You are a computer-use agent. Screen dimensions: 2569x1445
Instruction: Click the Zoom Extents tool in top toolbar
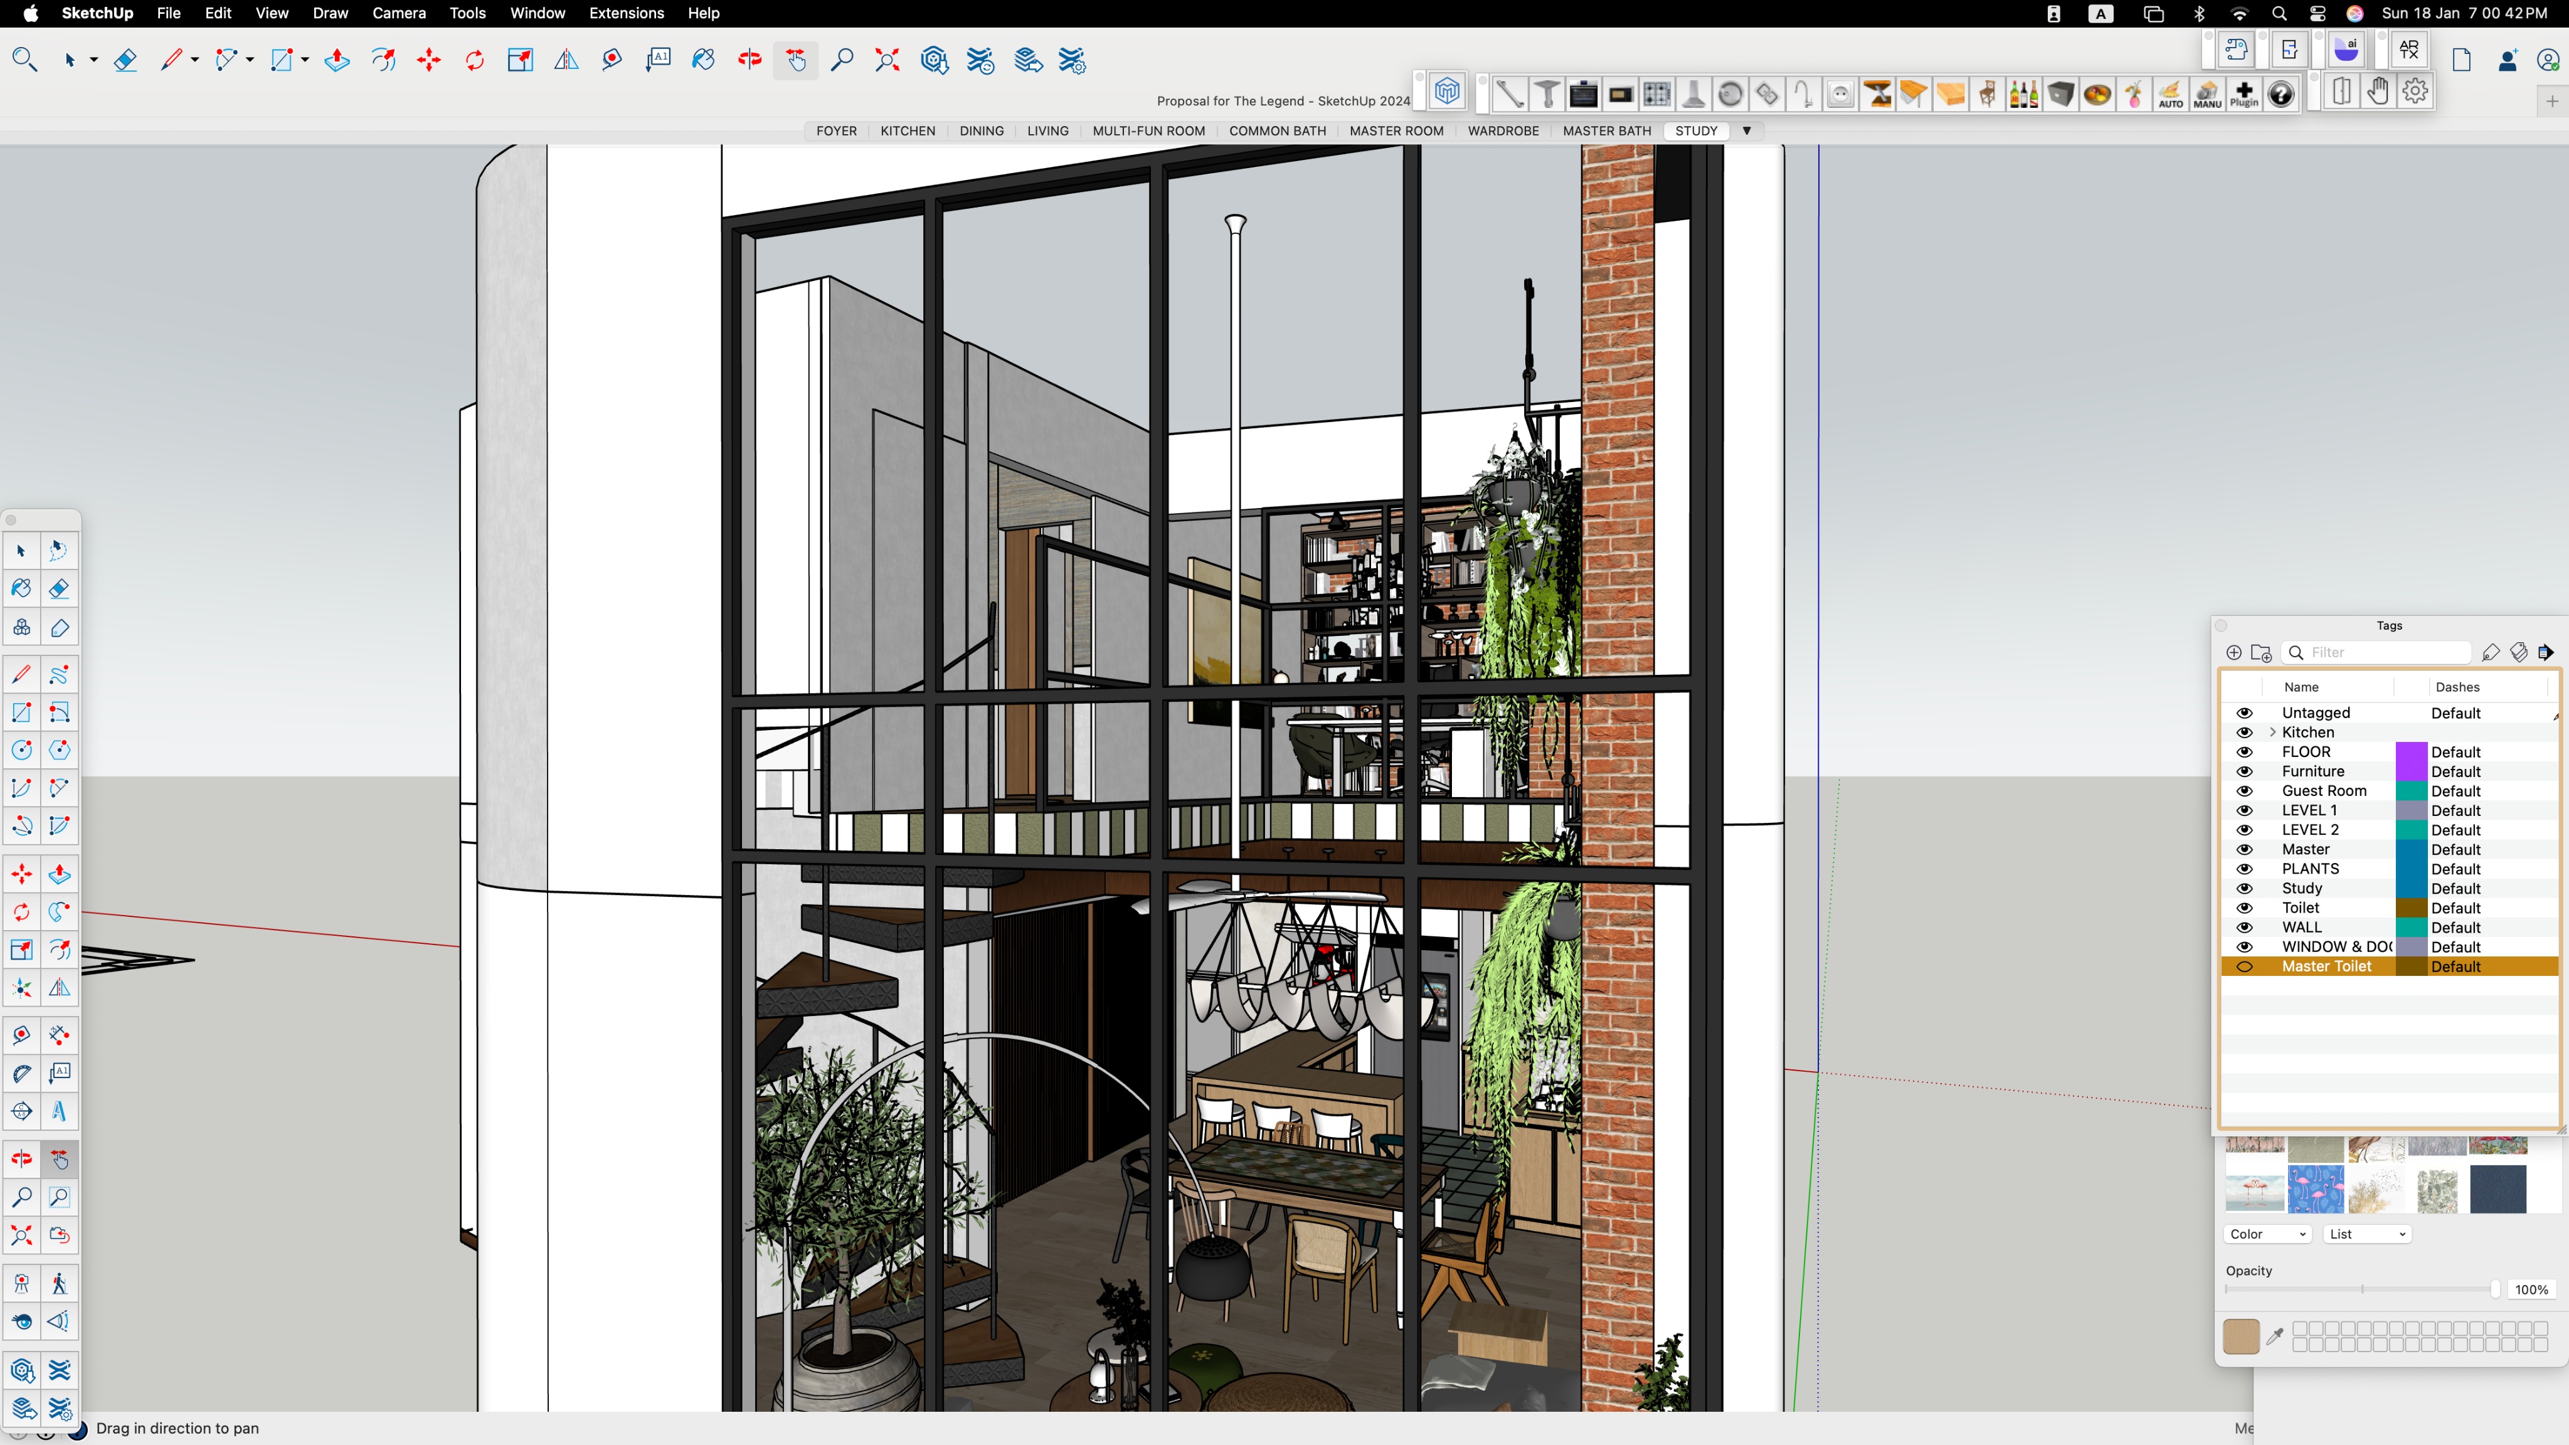[887, 61]
